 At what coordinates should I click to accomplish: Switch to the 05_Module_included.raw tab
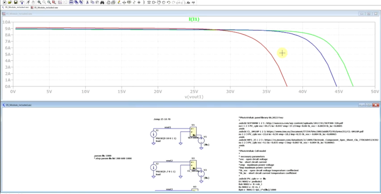point(52,8)
